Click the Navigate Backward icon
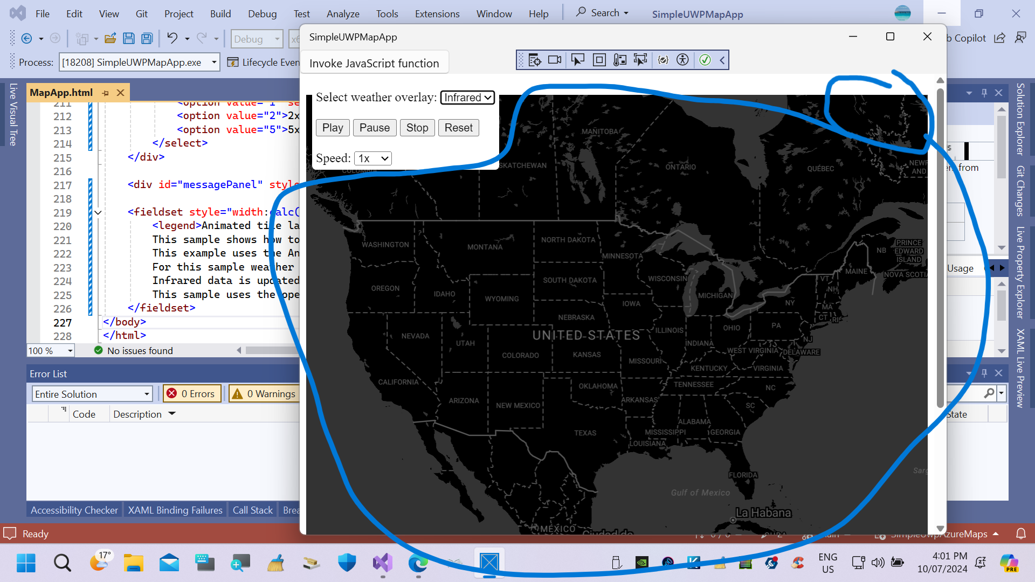The image size is (1035, 582). coord(26,38)
